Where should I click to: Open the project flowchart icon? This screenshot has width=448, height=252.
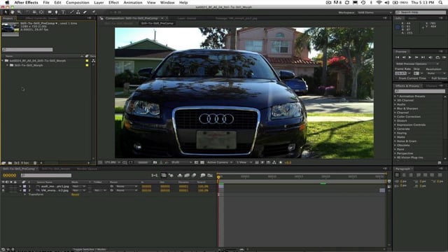pos(93,61)
